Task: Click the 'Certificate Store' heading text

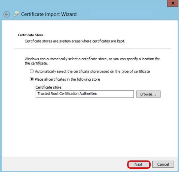Action: point(30,35)
